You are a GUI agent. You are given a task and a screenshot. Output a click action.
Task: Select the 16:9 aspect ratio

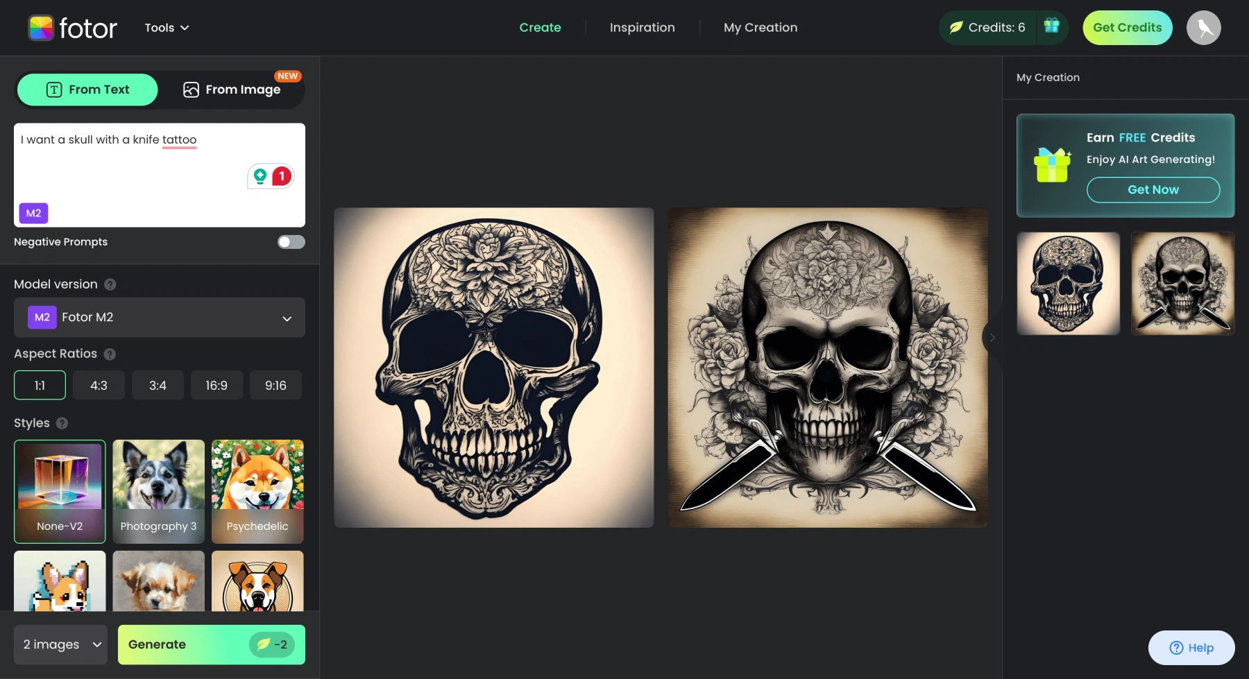216,385
